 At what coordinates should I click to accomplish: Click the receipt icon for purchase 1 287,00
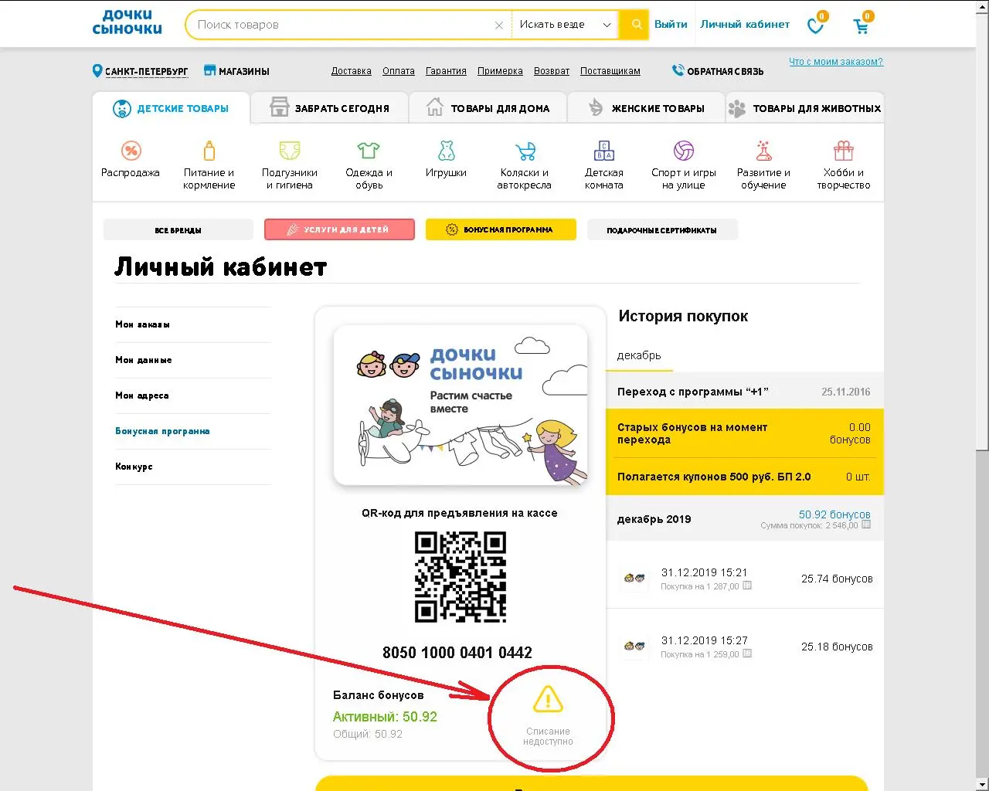tap(747, 586)
